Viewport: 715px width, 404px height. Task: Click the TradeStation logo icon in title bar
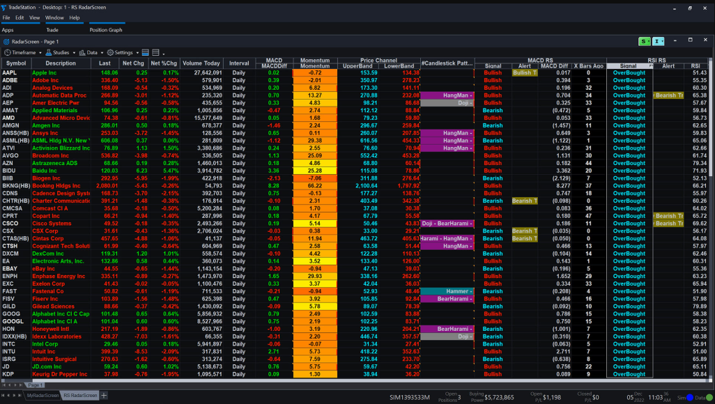point(3,7)
